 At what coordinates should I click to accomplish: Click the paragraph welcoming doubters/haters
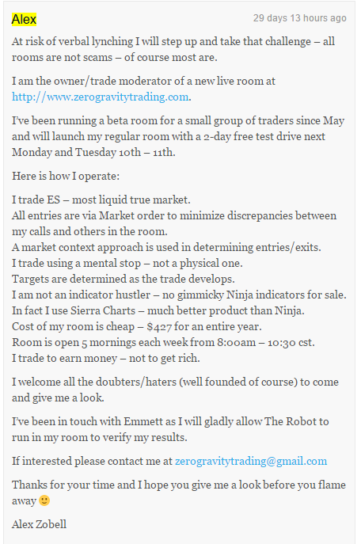tap(175, 390)
